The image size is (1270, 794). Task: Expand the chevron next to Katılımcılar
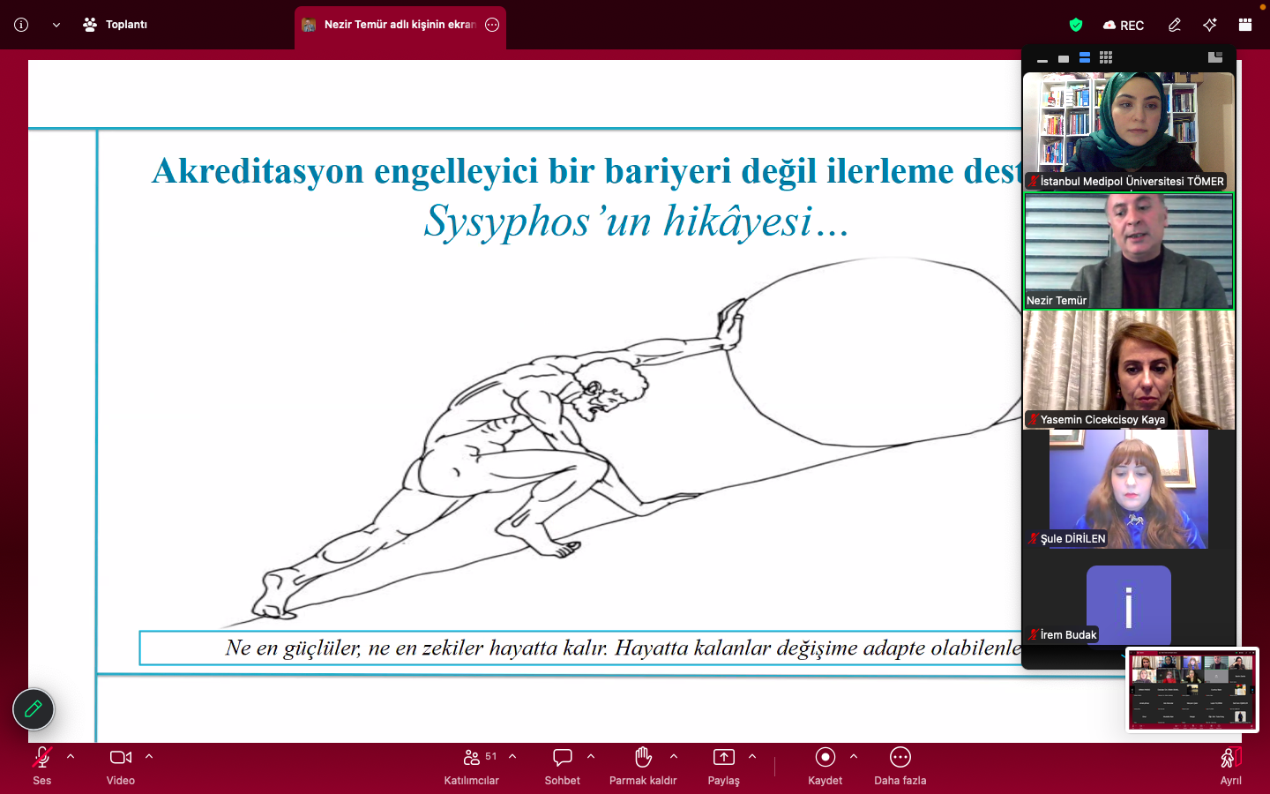[x=512, y=757]
